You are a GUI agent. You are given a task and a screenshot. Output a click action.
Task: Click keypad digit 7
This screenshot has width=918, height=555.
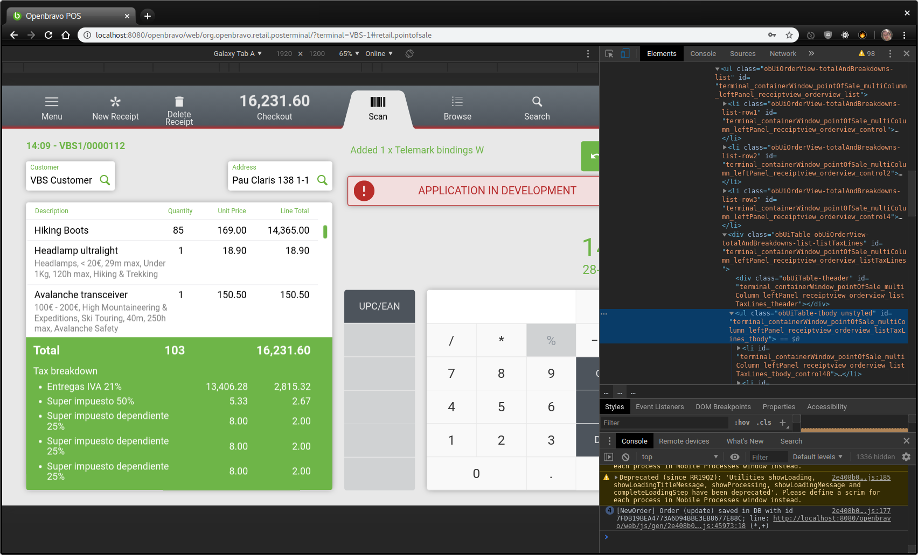[451, 374]
